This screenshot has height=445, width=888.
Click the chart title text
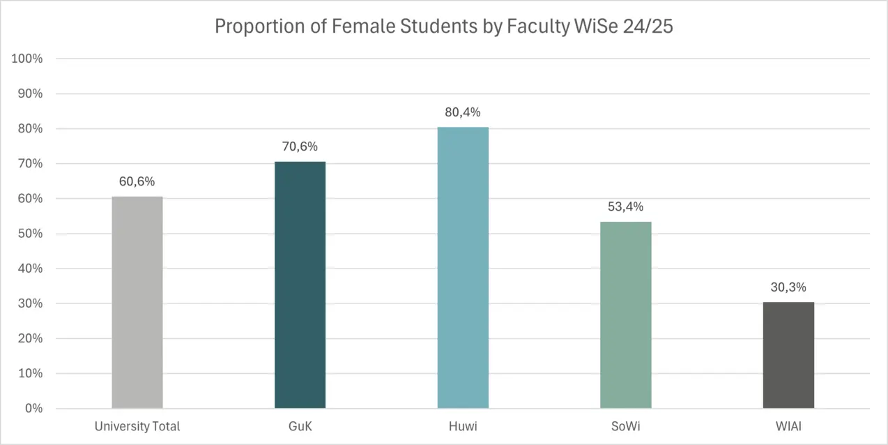point(443,27)
